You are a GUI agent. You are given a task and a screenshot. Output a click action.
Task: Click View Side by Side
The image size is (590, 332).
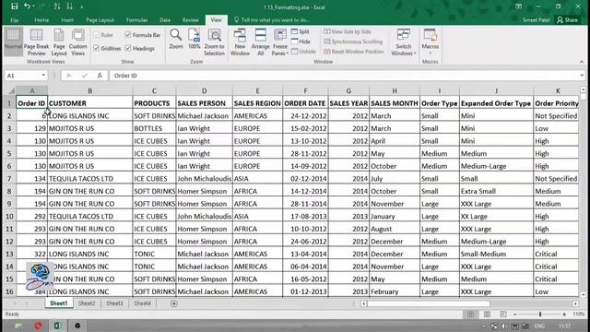pos(348,31)
